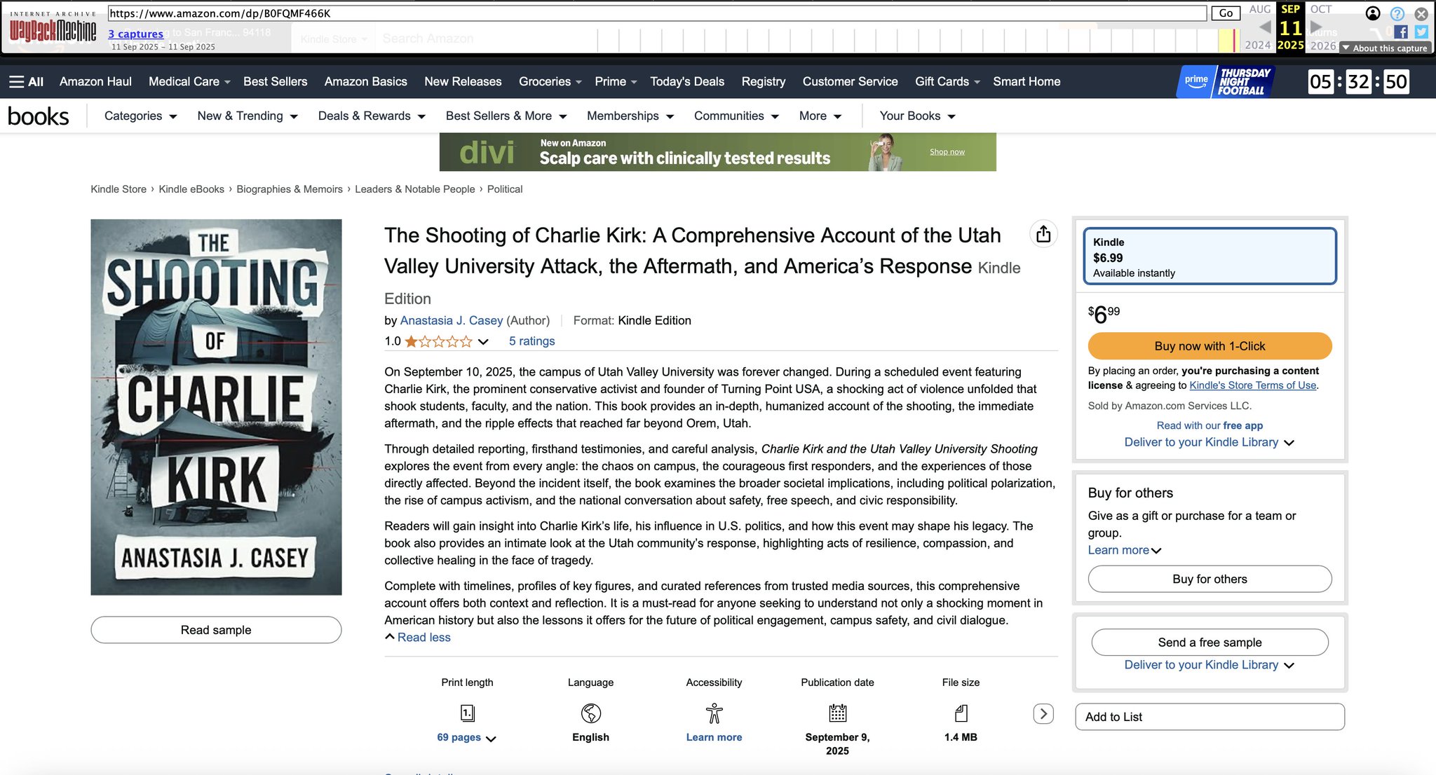Open Deliver to your Kindle Library dropdown

[1209, 443]
